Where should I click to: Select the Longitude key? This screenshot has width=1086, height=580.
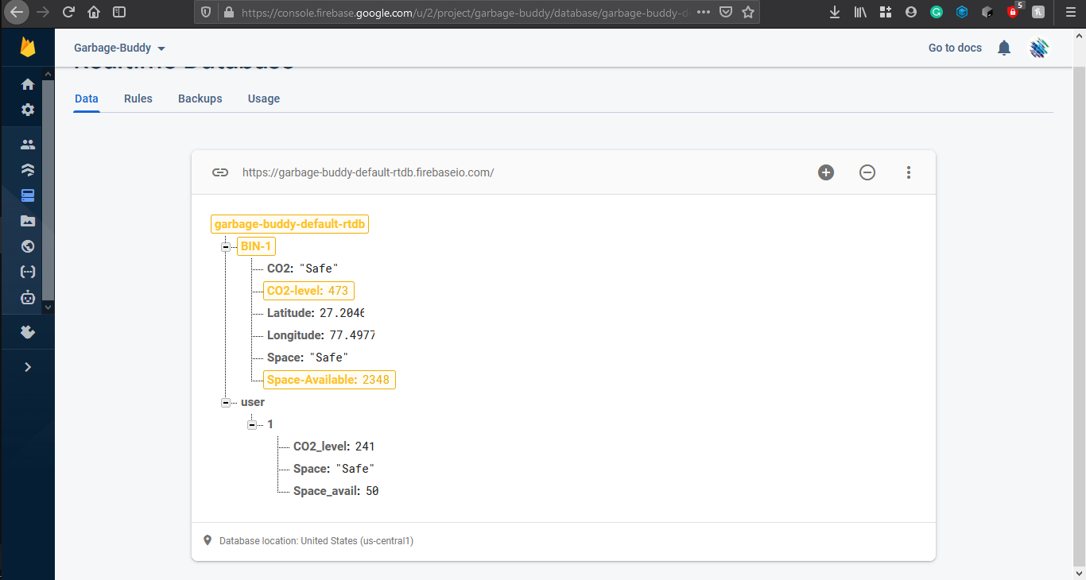point(295,335)
